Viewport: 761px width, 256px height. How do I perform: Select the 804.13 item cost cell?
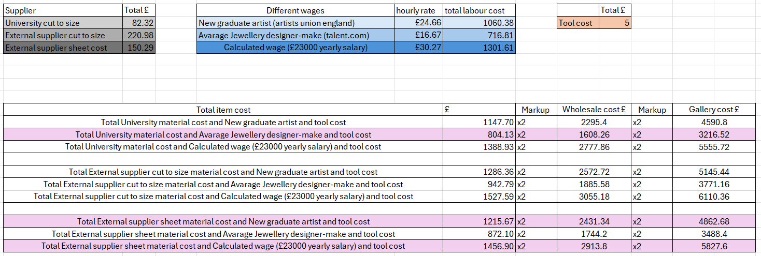click(x=480, y=134)
